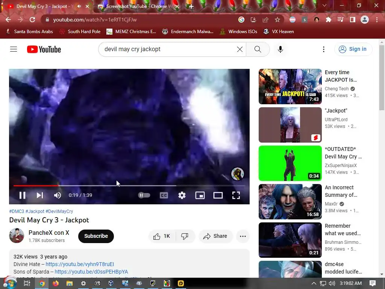Image resolution: width=385 pixels, height=289 pixels.
Task: Clear the search box text
Action: tap(240, 49)
